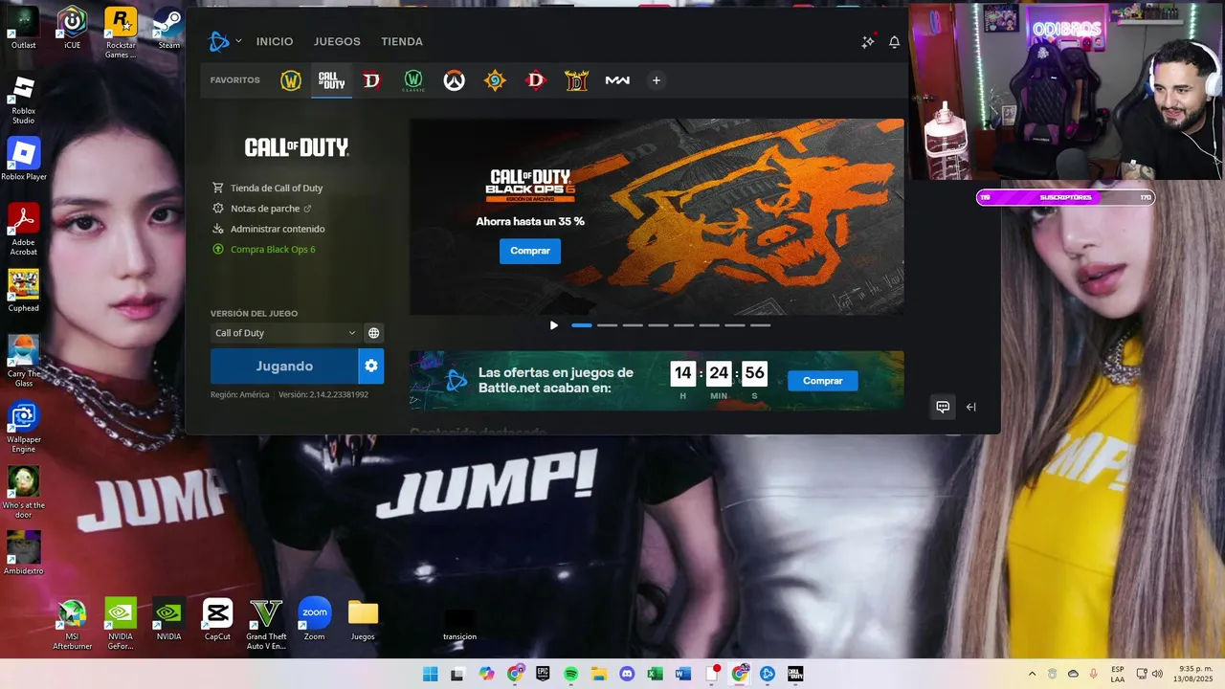Play the banner carousel

coord(553,325)
